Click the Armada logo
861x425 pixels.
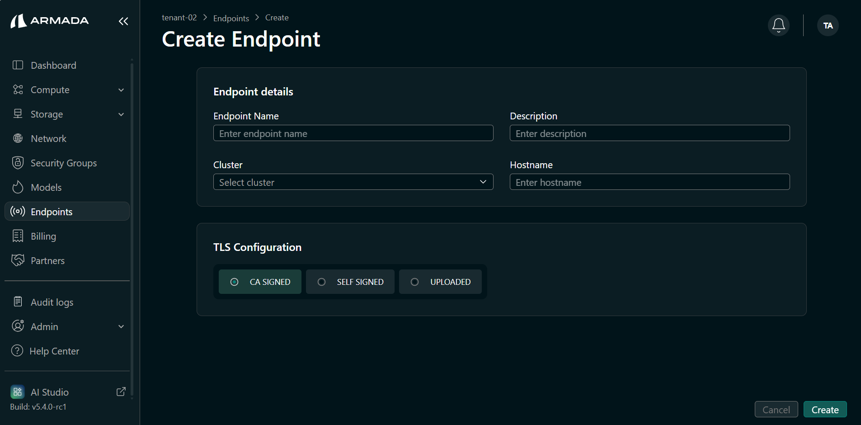point(50,21)
